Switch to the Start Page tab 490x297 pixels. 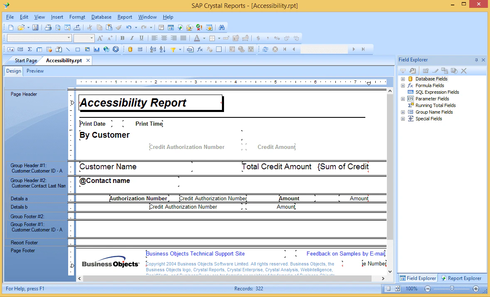pyautogui.click(x=26, y=61)
